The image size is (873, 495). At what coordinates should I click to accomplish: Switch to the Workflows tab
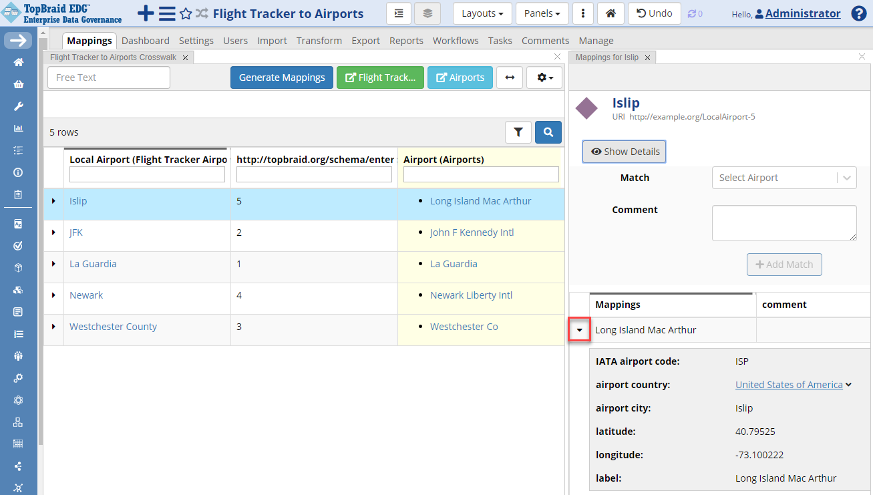coord(456,40)
